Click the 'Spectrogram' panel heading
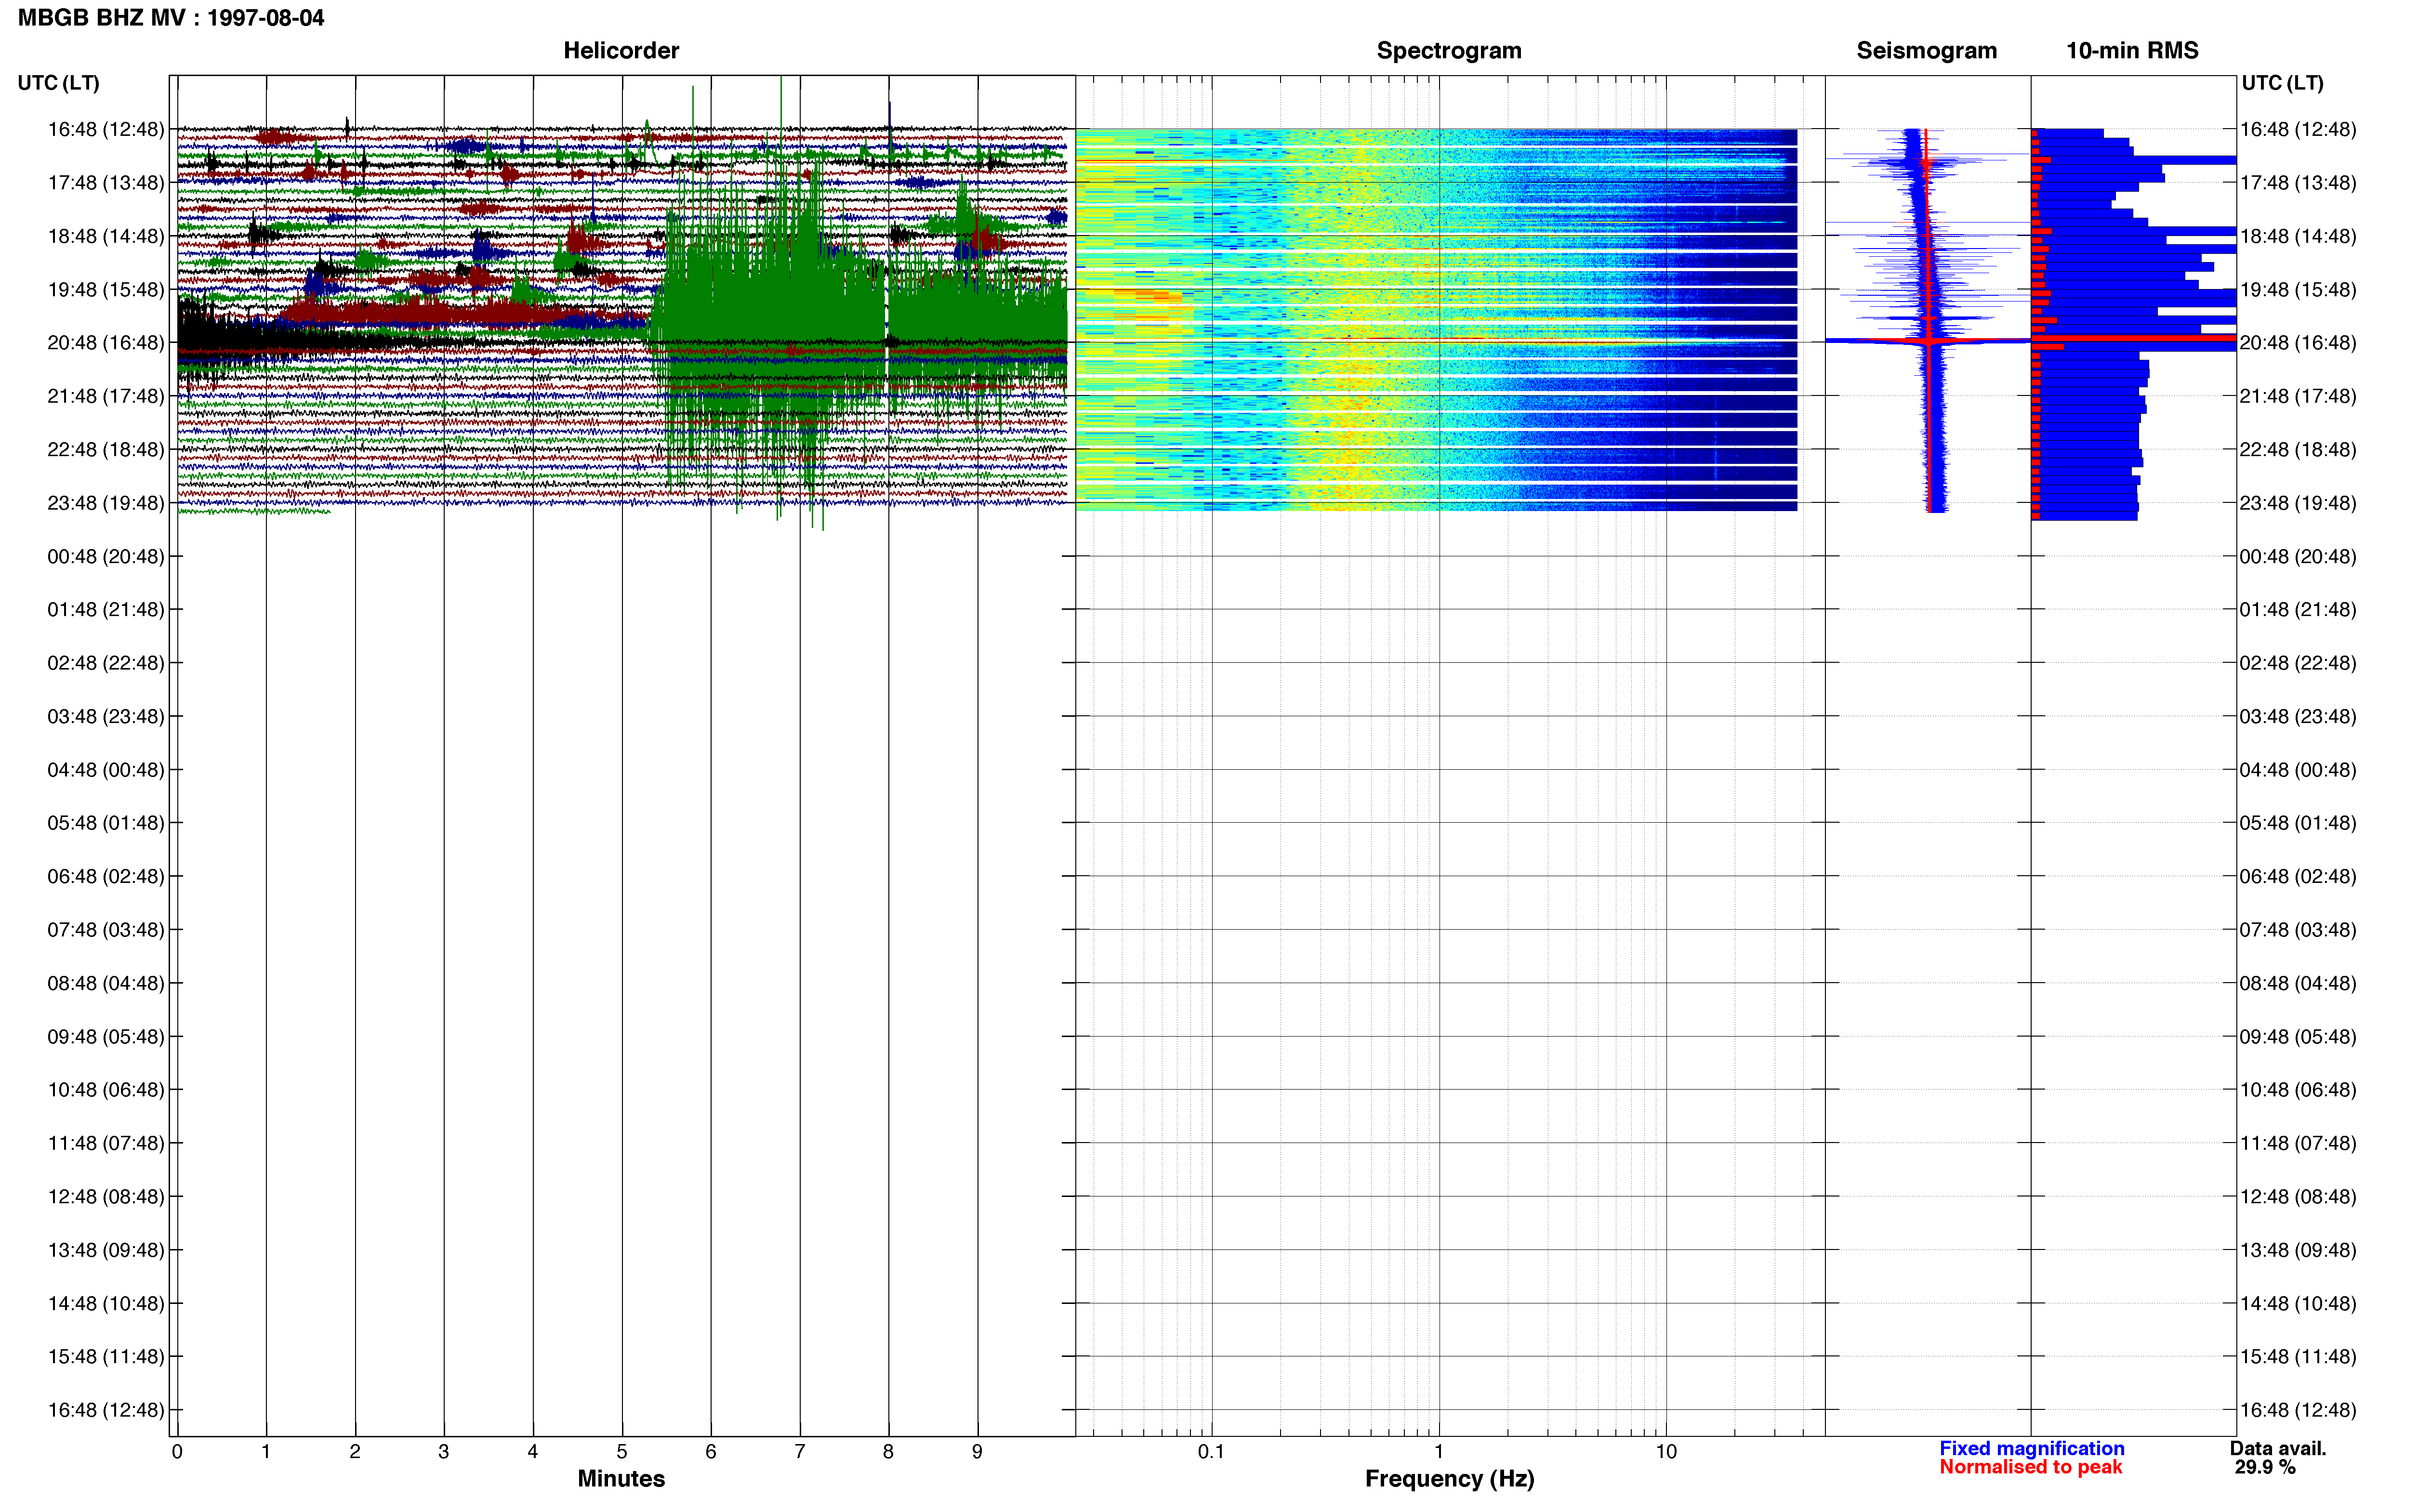Screen dimensions: 2418x1512 tap(1449, 51)
